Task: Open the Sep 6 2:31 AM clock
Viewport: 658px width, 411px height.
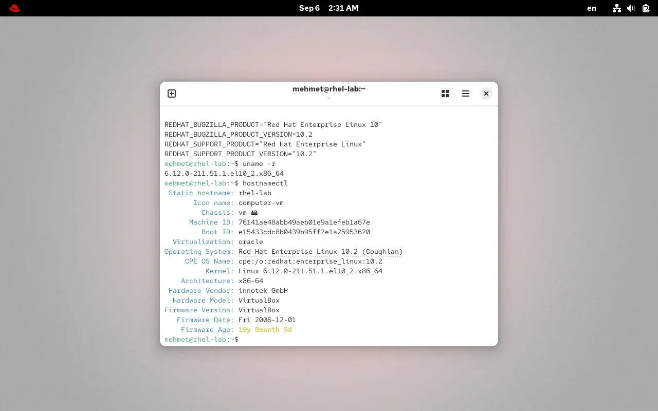Action: pos(329,8)
